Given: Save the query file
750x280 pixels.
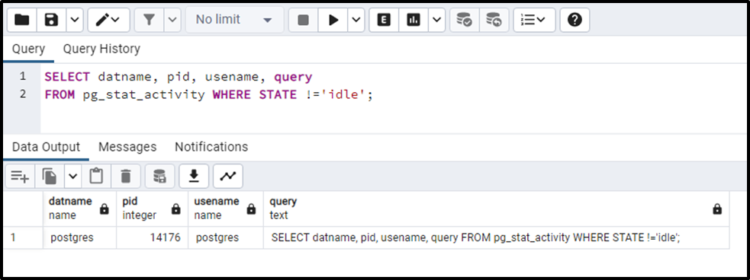Looking at the screenshot, I should pos(51,20).
